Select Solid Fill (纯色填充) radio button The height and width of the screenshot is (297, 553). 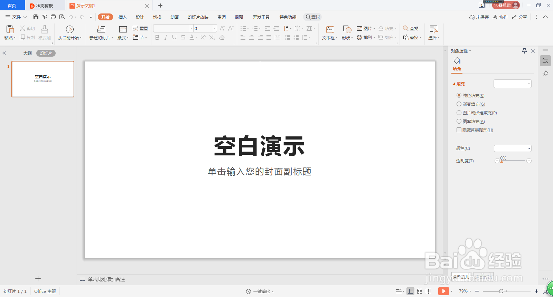click(459, 95)
